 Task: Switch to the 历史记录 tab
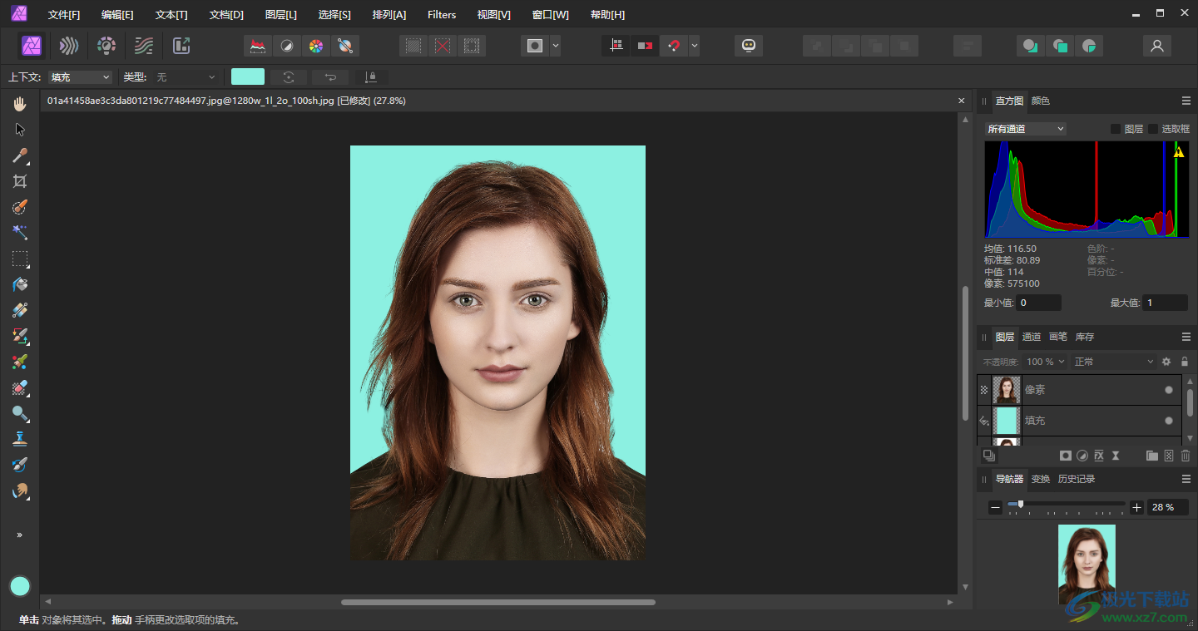[1076, 479]
